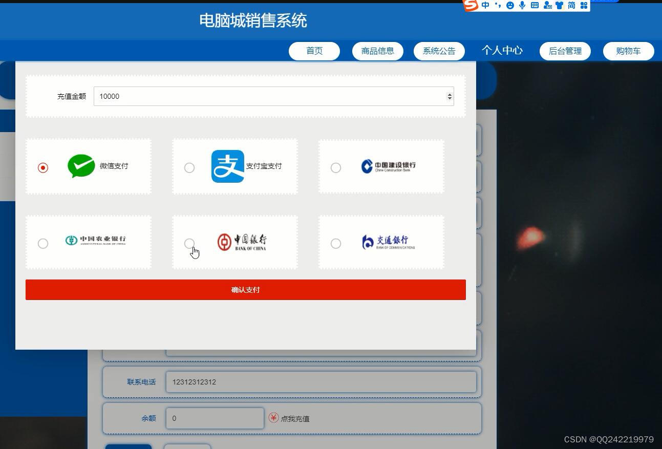The width and height of the screenshot is (662, 449).
Task: Open 个人中心 personal center
Action: click(502, 50)
